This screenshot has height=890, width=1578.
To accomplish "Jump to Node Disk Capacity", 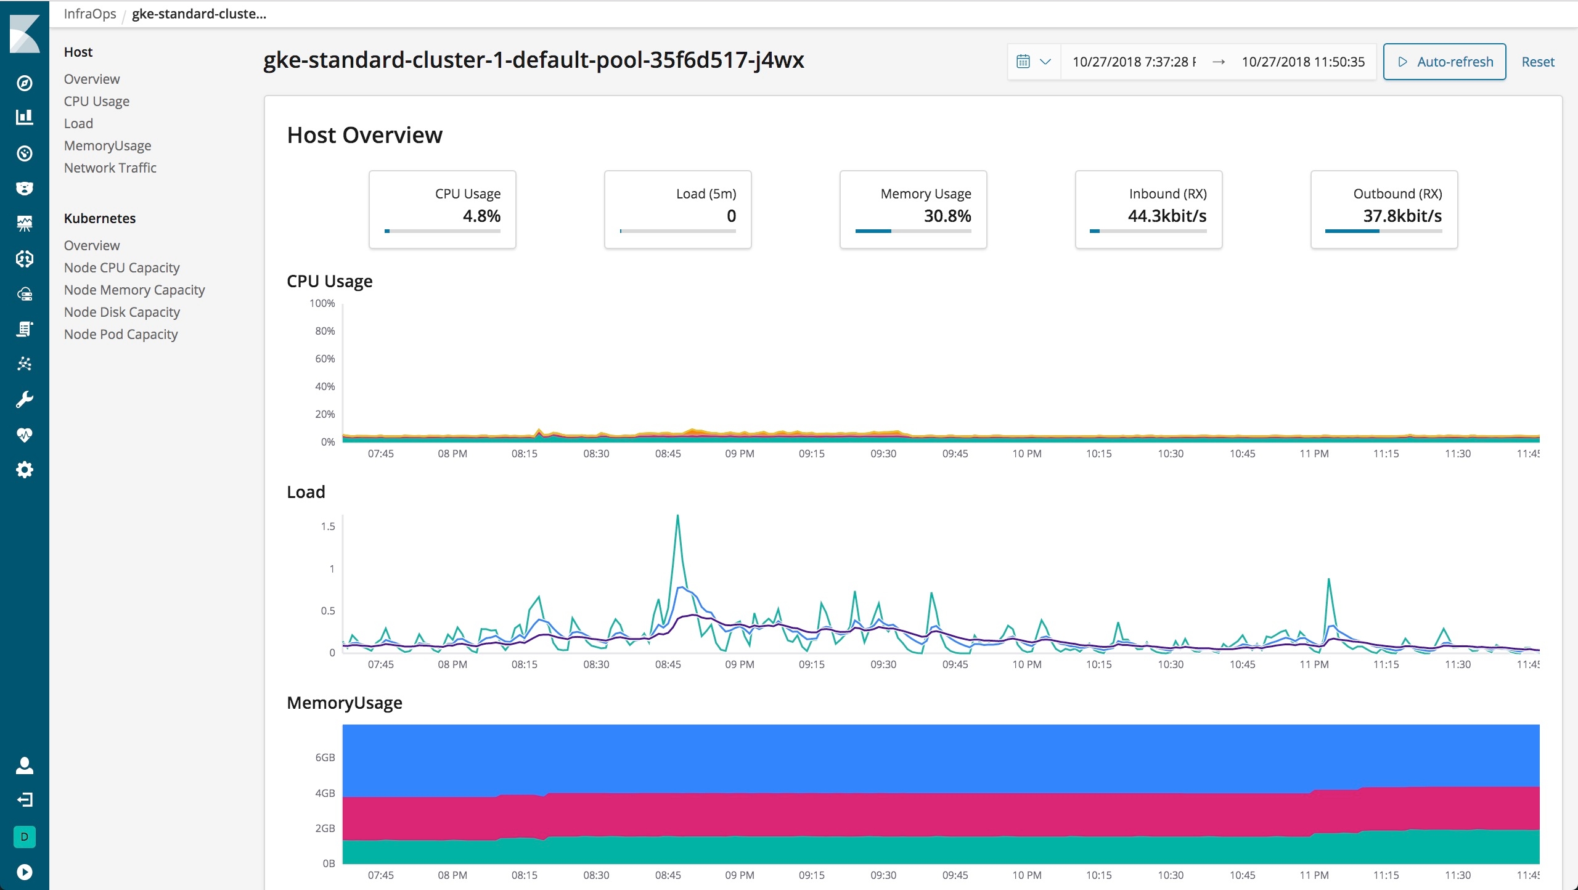I will click(x=122, y=312).
